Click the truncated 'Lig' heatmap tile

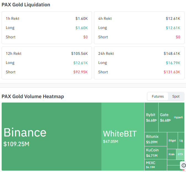coord(181,140)
